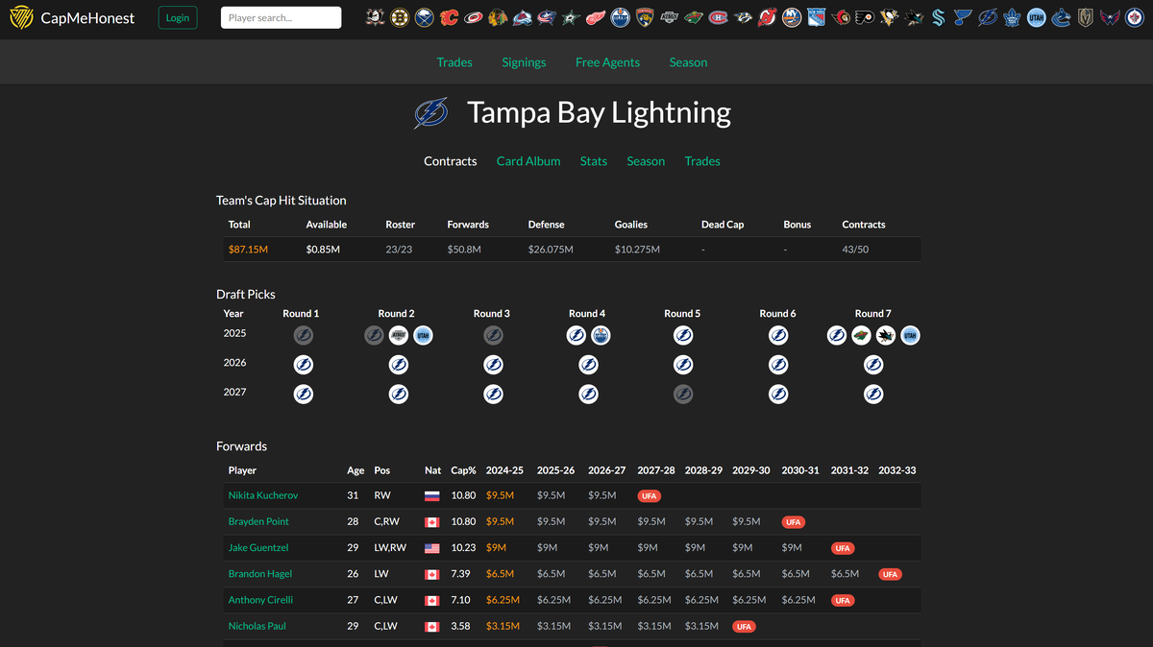
Task: Open the Nashville Predators logo
Action: pyautogui.click(x=743, y=17)
